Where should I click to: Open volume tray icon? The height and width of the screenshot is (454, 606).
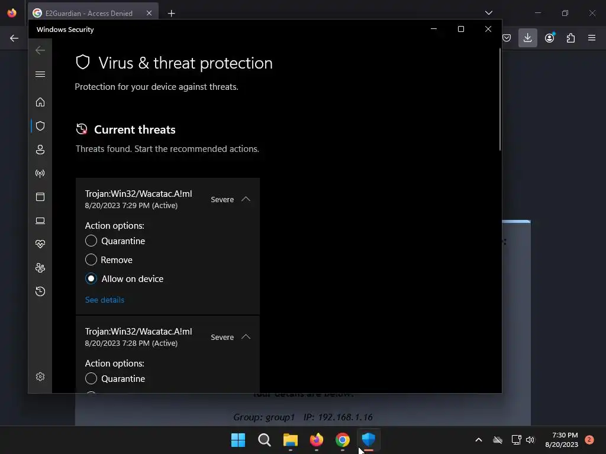point(530,440)
